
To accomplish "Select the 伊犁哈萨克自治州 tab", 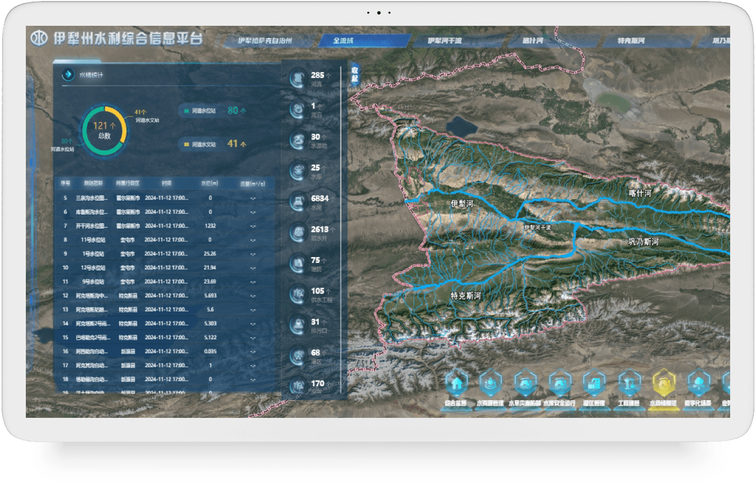I will (265, 41).
